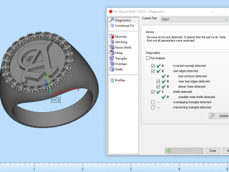
Task: Click the Follow Advice button
Action: 184,150
